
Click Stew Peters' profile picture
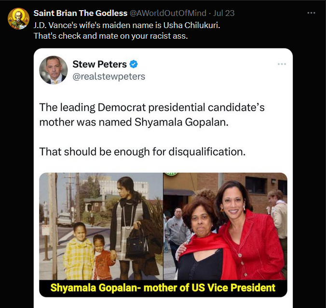[53, 70]
